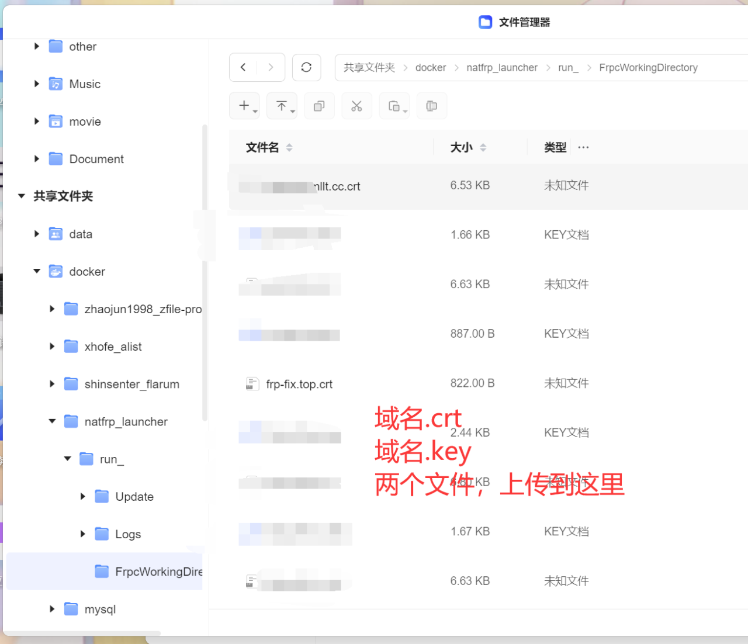Select the frp-fix.top.crt file
Screen dimensions: 748x644
(299, 384)
